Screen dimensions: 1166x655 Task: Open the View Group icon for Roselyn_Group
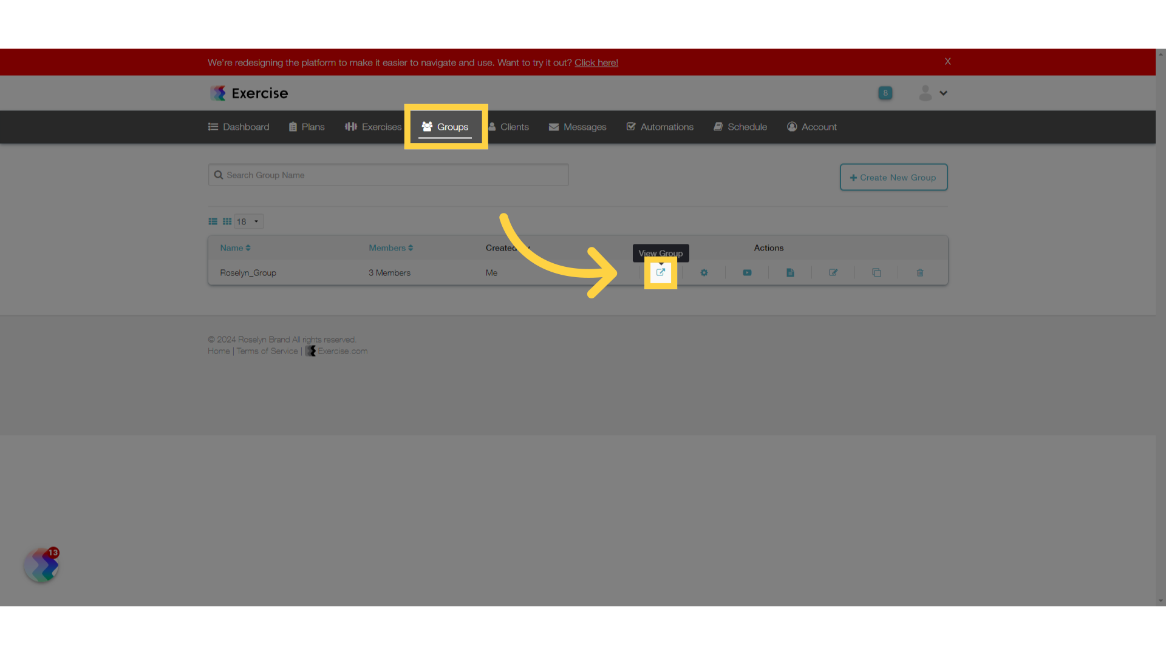click(661, 272)
